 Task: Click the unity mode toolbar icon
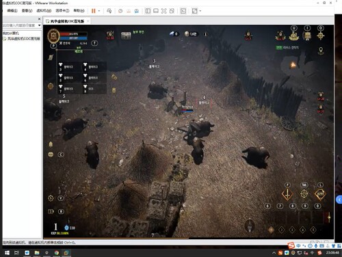point(172,11)
